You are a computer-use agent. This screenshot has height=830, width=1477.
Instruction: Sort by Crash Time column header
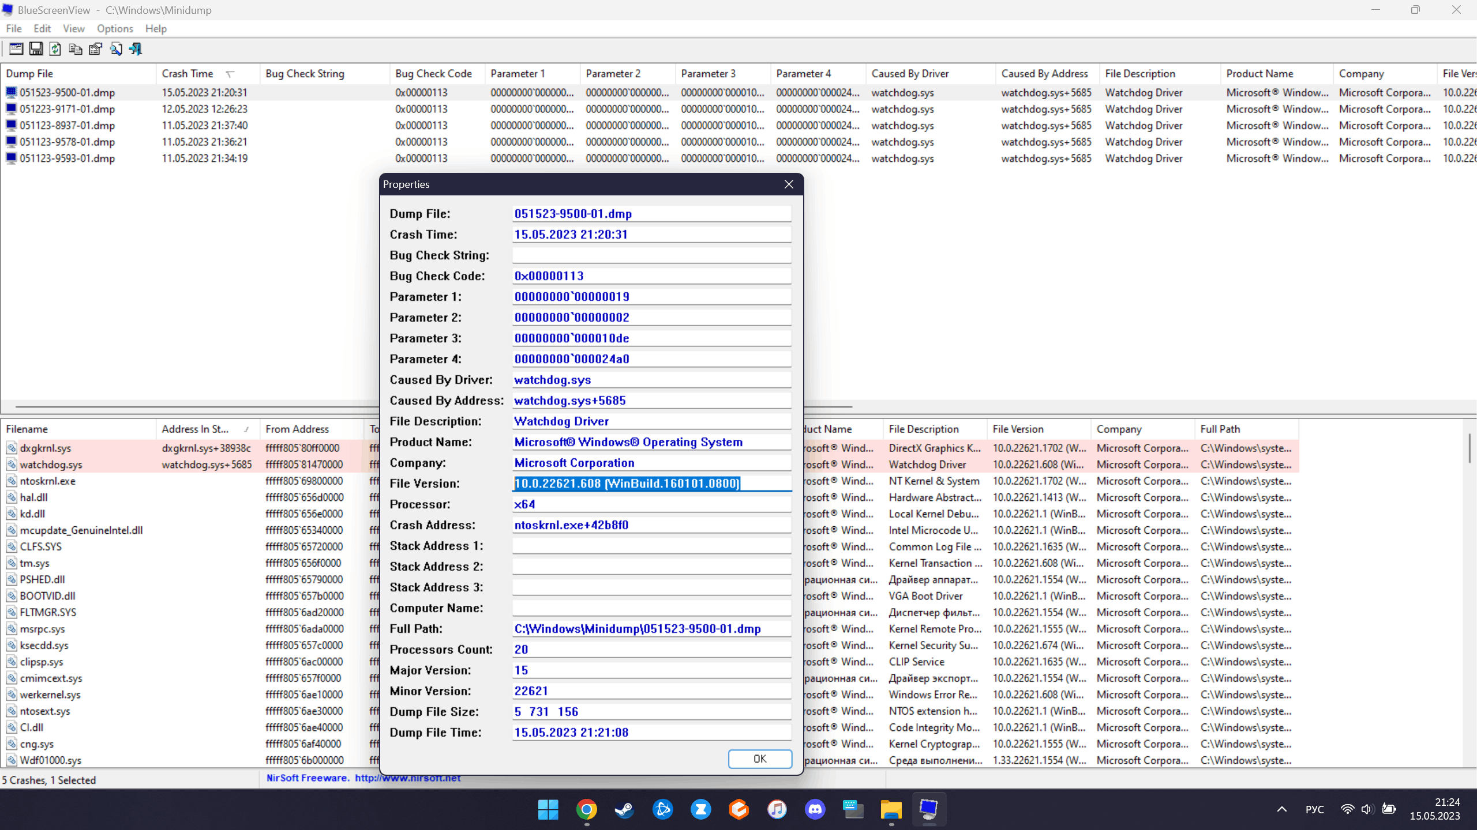tap(208, 74)
